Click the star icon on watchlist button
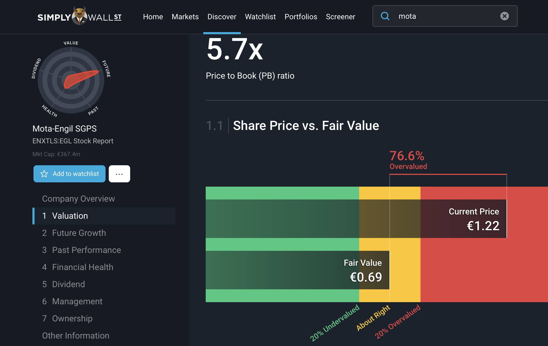Viewport: 548px width, 346px height. (x=44, y=174)
